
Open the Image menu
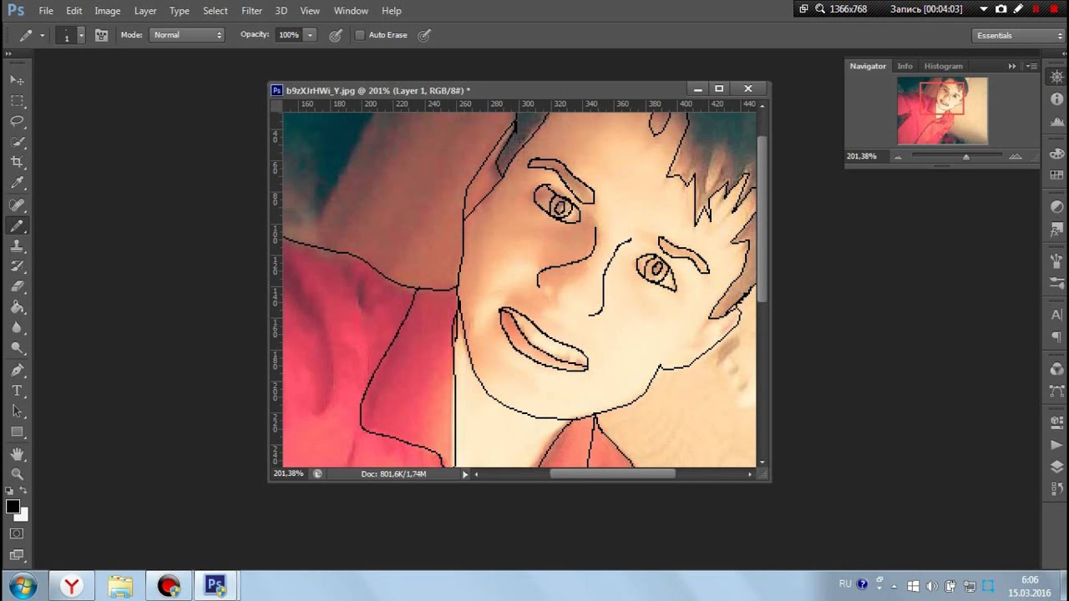coord(108,11)
